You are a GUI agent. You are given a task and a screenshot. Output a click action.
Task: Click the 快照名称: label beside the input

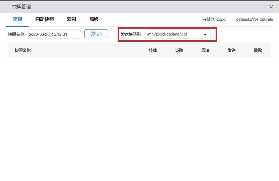coord(17,34)
